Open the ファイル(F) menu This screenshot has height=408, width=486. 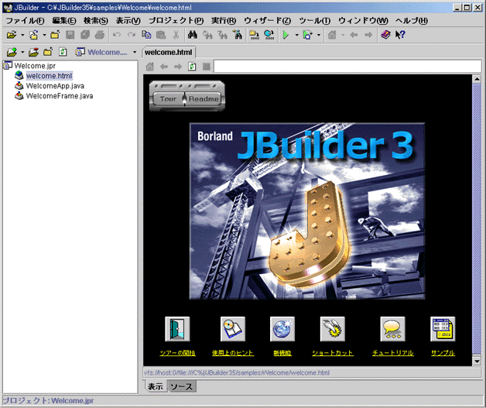pos(25,20)
